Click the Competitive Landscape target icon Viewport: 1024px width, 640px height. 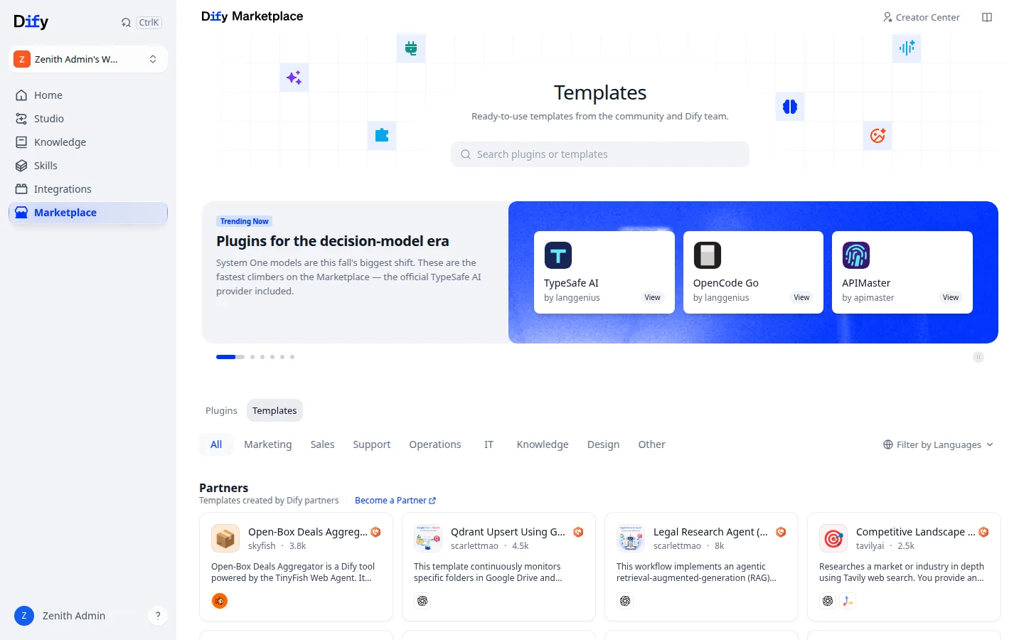click(x=833, y=538)
